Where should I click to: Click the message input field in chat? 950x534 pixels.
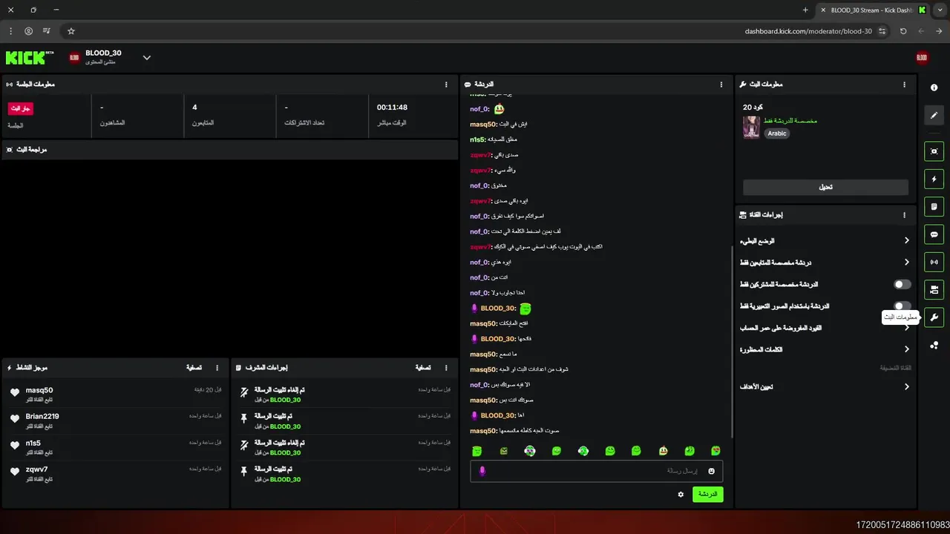597,471
